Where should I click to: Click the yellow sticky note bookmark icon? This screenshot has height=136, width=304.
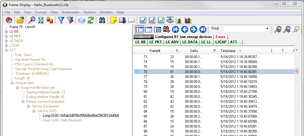(113, 20)
